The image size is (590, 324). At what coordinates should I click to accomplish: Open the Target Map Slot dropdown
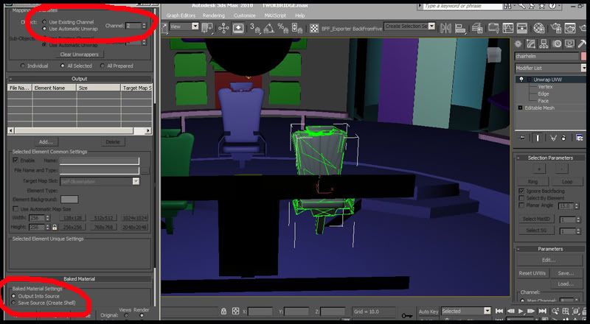tap(100, 181)
